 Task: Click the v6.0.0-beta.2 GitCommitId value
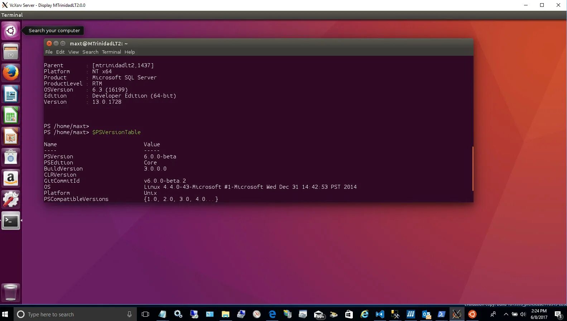click(x=165, y=181)
